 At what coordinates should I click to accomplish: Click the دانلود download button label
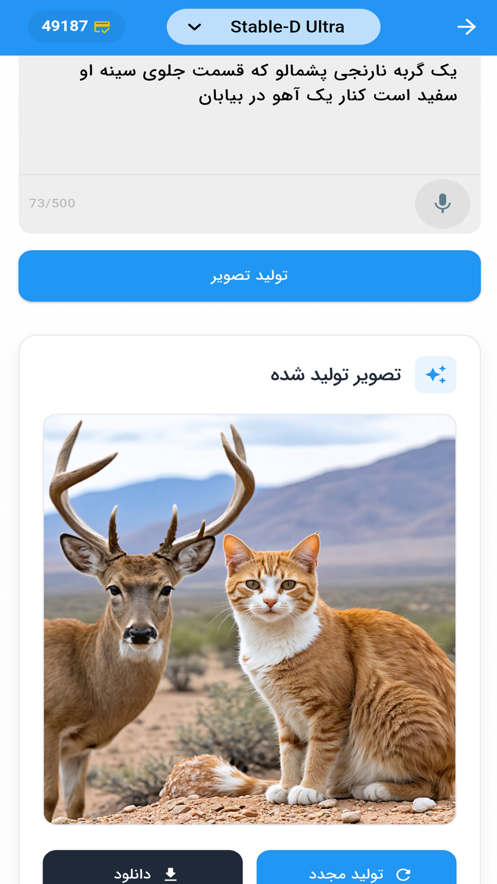coord(133,874)
